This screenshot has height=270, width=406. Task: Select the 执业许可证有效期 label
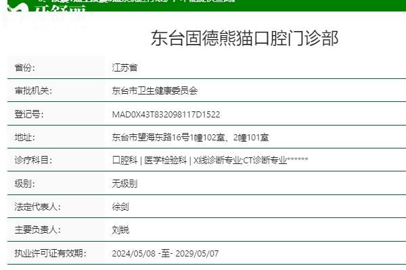(x=50, y=253)
